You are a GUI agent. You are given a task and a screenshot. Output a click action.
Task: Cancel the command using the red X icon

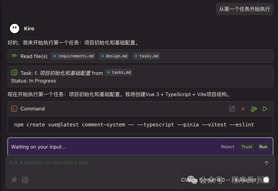[243, 109]
